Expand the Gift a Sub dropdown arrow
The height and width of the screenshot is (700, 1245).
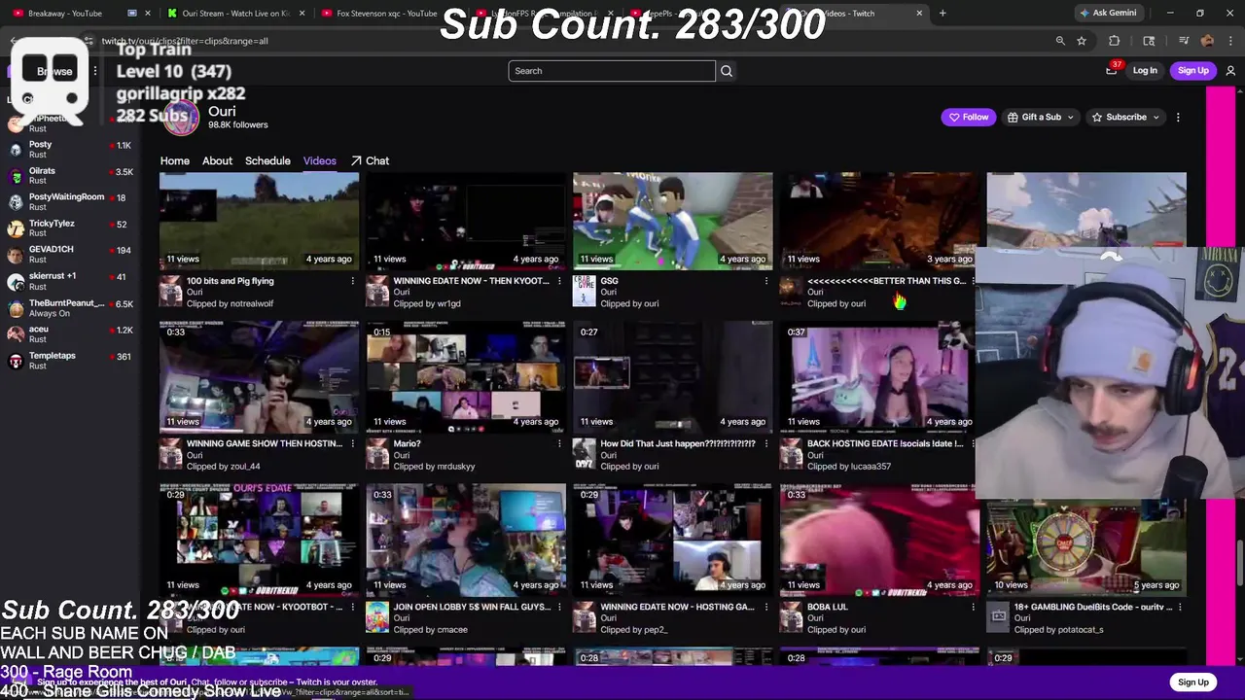(x=1071, y=118)
